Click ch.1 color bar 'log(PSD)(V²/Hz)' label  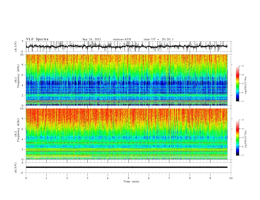pos(246,85)
